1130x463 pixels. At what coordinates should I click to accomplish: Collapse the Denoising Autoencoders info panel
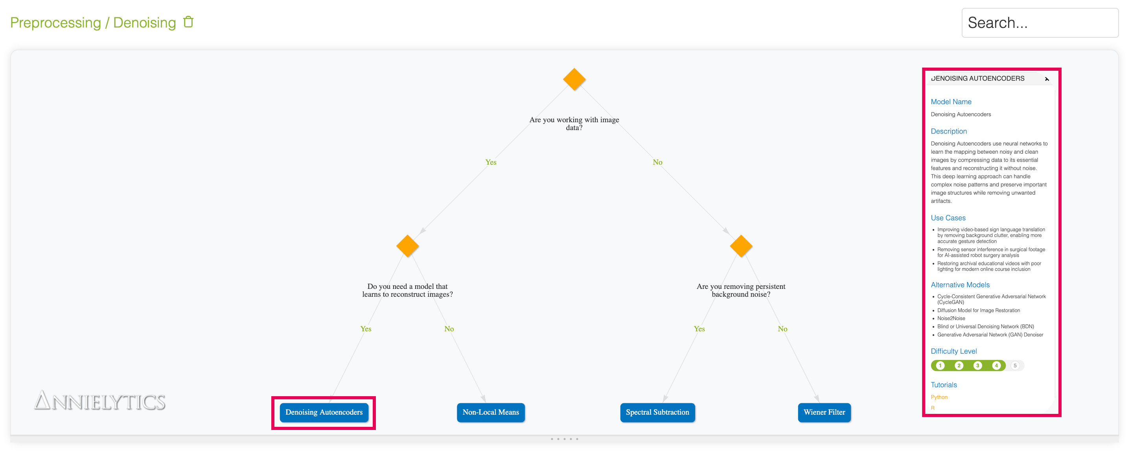click(x=1047, y=79)
